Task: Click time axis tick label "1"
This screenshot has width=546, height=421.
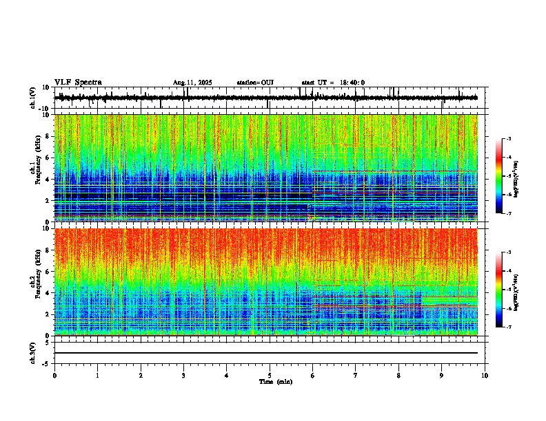Action: point(97,376)
